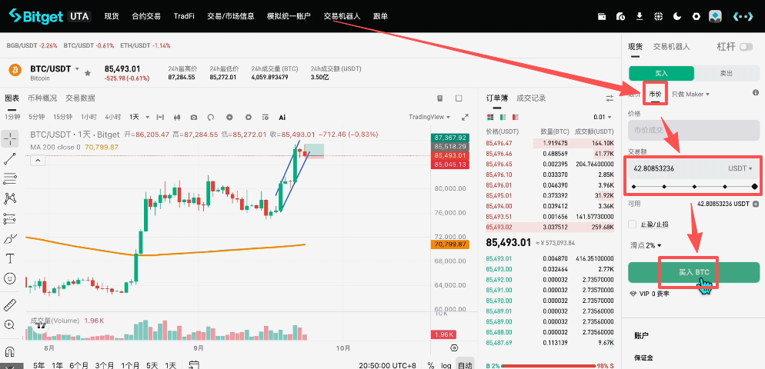Select the 4小时 timeframe
765x369 pixels.
(112, 117)
